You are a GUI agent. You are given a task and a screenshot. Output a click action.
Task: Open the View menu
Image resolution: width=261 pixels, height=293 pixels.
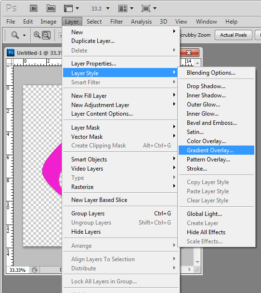point(181,22)
